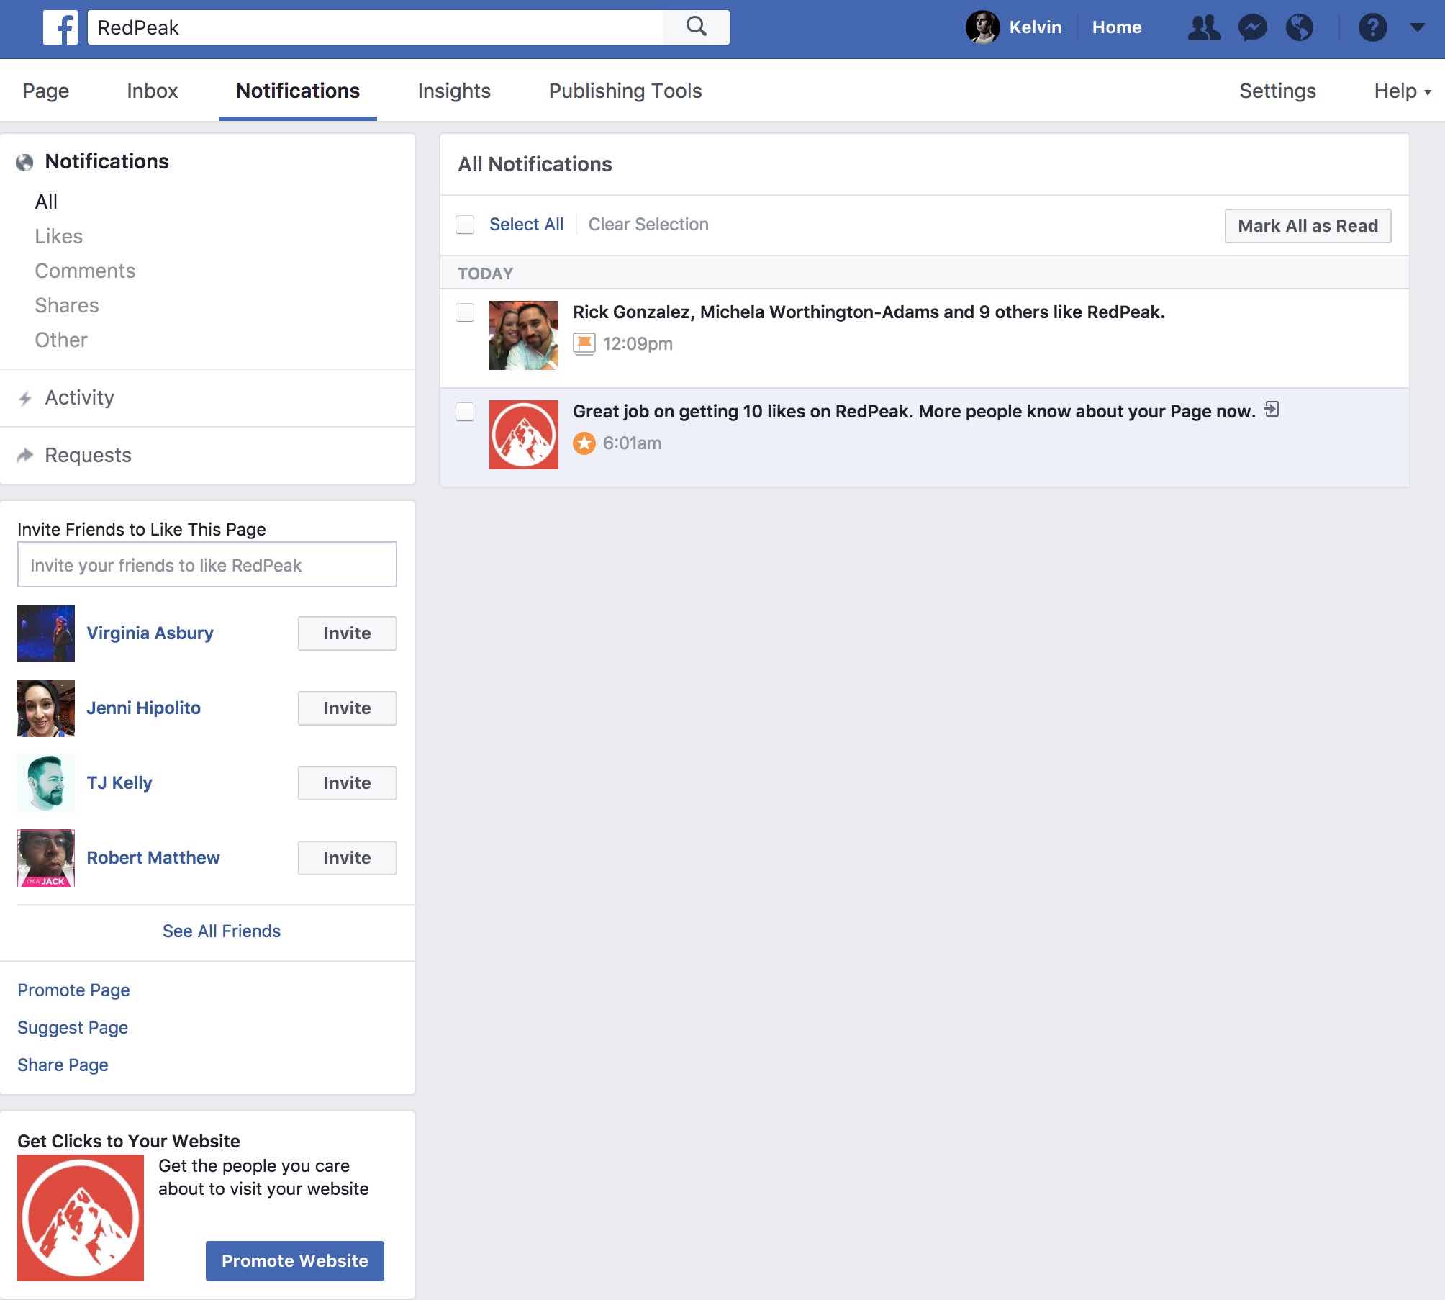Viewport: 1445px width, 1300px height.
Task: Click the Promote Website button
Action: coord(295,1261)
